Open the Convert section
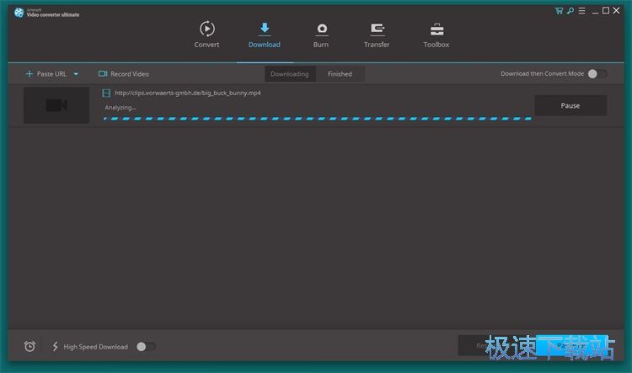Image resolution: width=632 pixels, height=373 pixels. pos(206,35)
